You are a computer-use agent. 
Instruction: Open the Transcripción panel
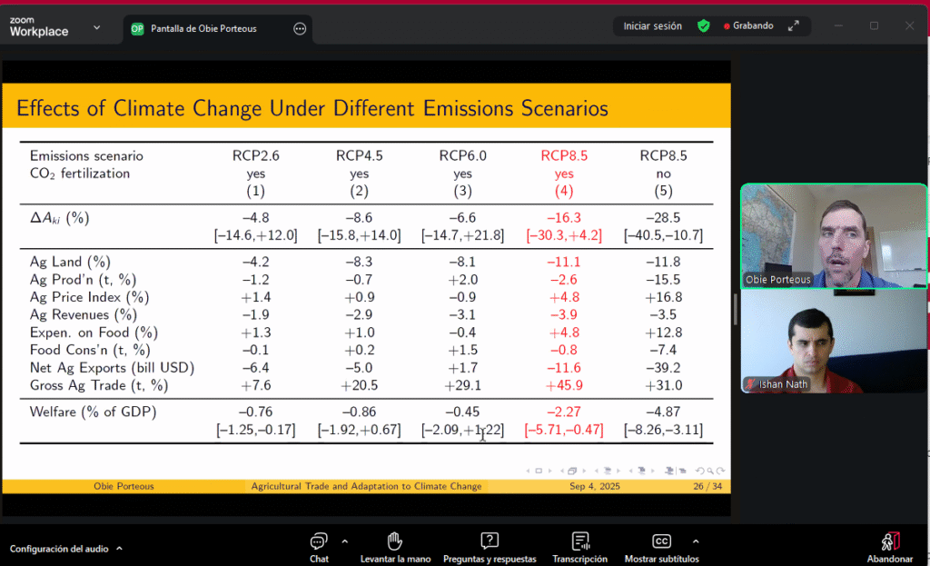coord(581,542)
